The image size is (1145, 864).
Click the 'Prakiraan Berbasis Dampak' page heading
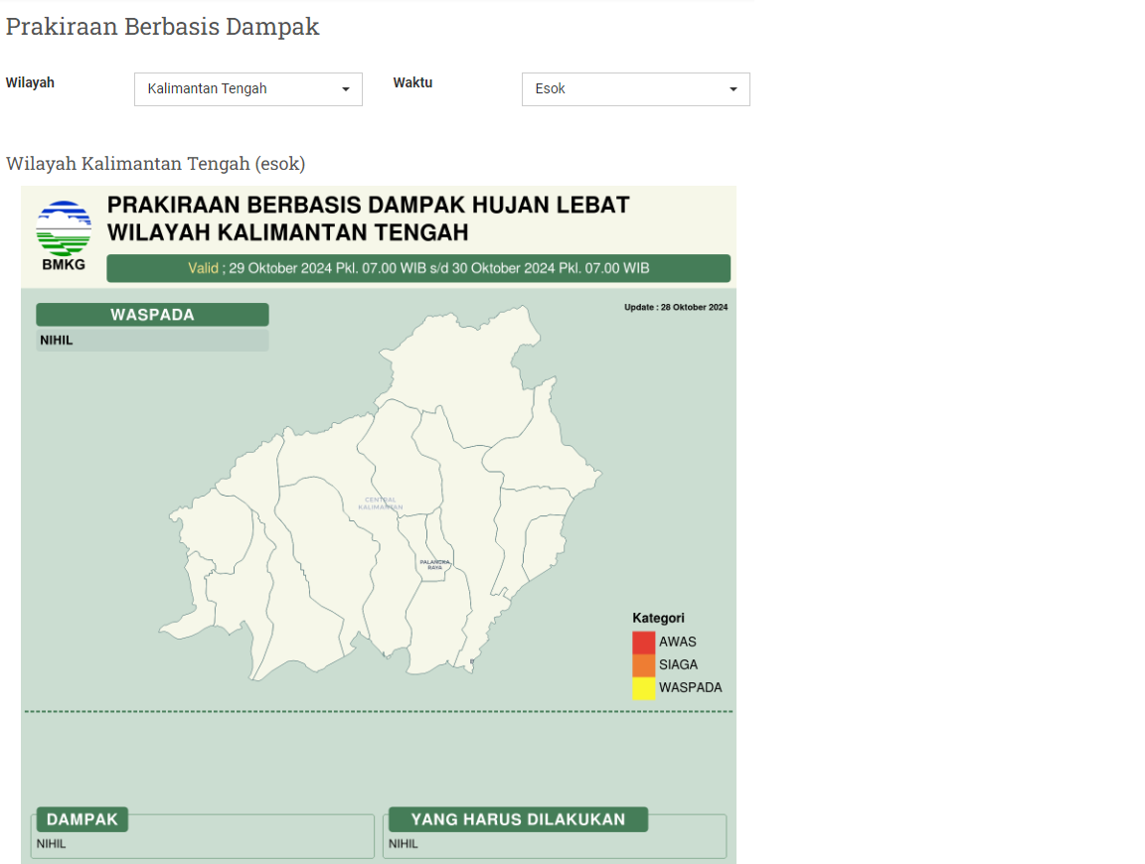click(x=163, y=26)
